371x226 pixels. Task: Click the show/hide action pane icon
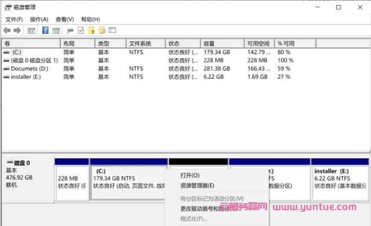(56, 31)
